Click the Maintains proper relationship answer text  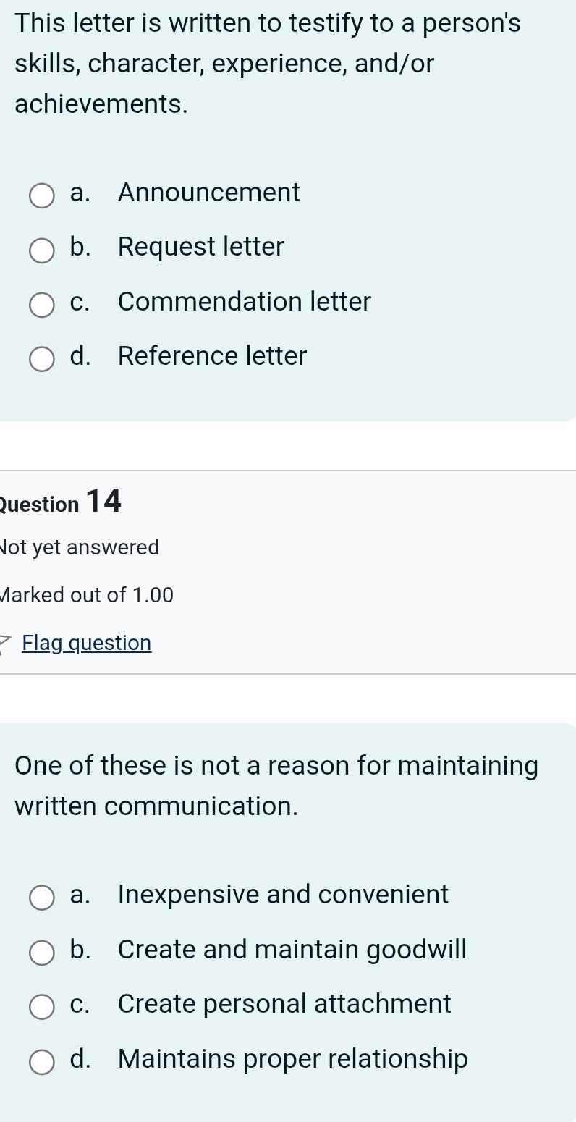293,1059
